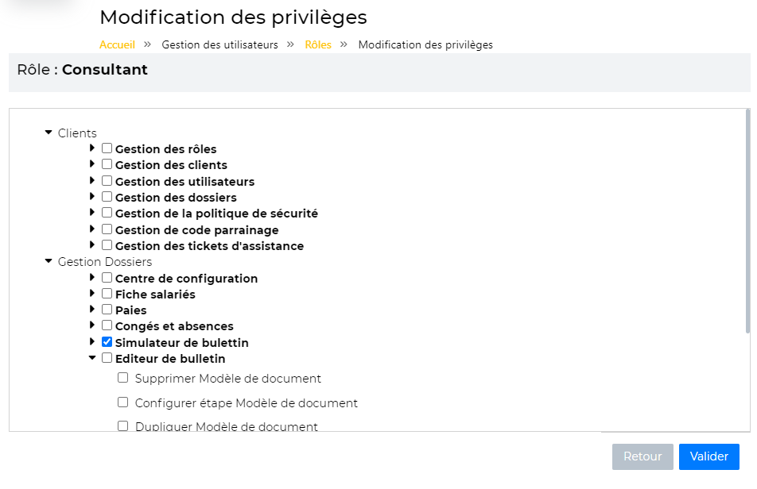Enable Supprimer Modèle de document checkbox

[x=123, y=378]
